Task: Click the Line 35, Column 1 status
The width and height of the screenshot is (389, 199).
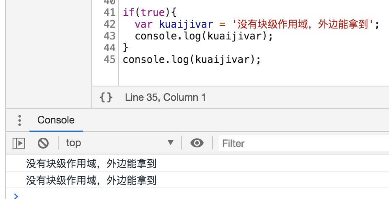Action: pos(165,97)
